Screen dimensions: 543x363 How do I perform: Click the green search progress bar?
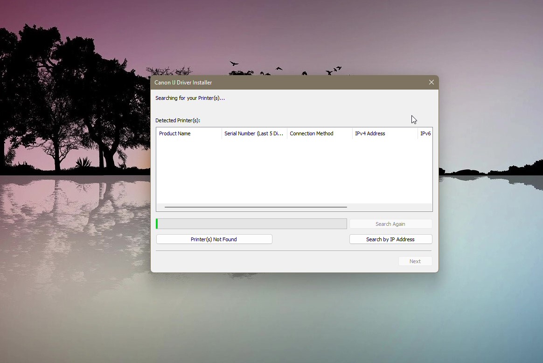tap(251, 224)
